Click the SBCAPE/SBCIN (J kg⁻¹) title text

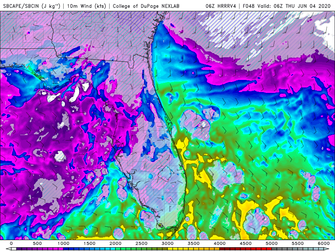point(32,6)
